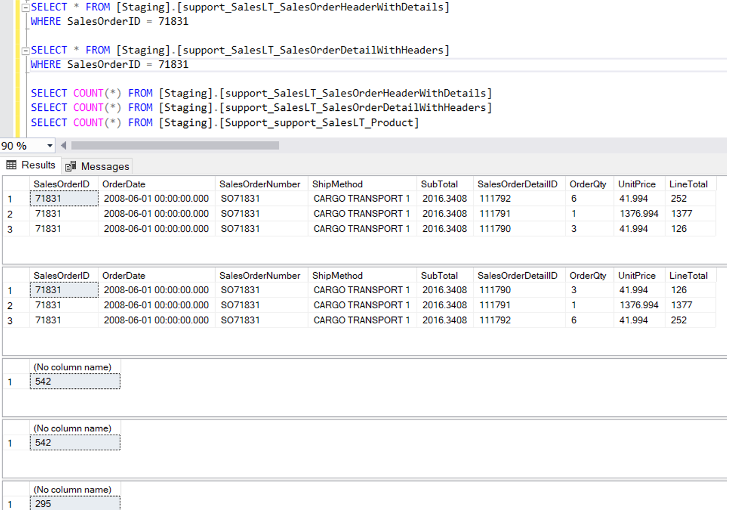730x510 pixels.
Task: Select SalesOrderDetailID header in second result grid
Action: [519, 275]
